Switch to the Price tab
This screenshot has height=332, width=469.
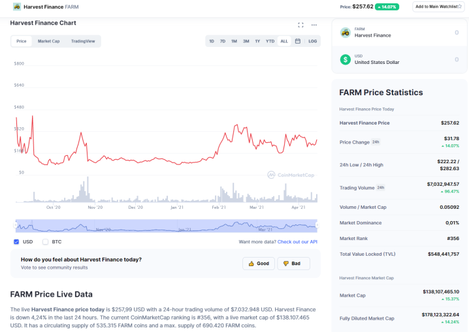(22, 41)
